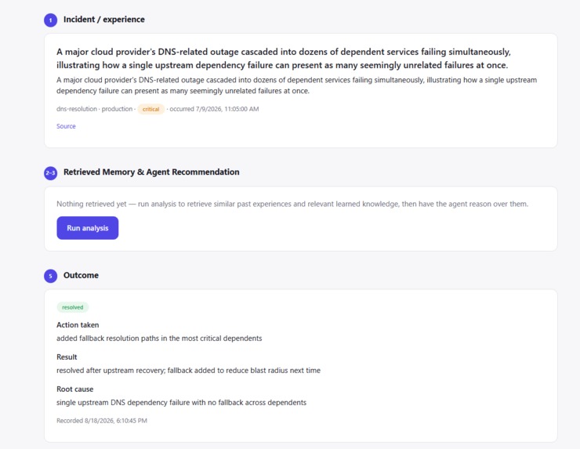The image size is (580, 449).
Task: Click the Root cause label
Action: click(74, 389)
